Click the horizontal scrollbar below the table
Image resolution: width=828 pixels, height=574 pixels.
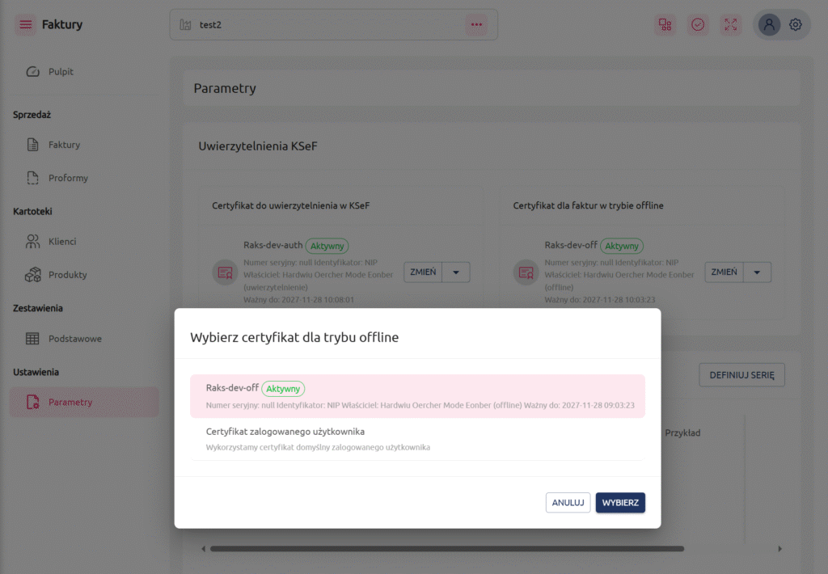pyautogui.click(x=446, y=549)
